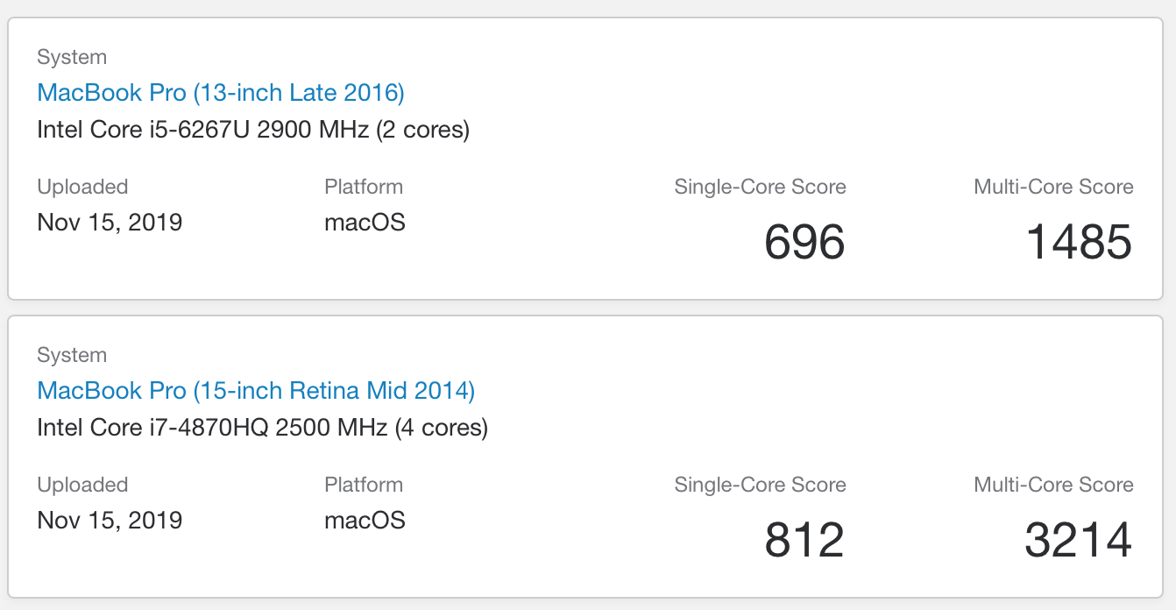
Task: Click the 696 single-core score
Action: point(804,242)
